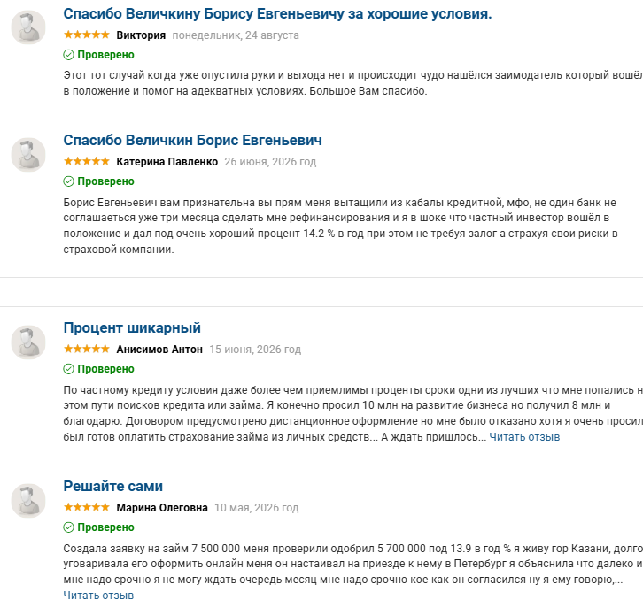Image resolution: width=643 pixels, height=615 pixels.
Task: Open the 'Процент шикарный' review heading
Action: click(x=132, y=327)
